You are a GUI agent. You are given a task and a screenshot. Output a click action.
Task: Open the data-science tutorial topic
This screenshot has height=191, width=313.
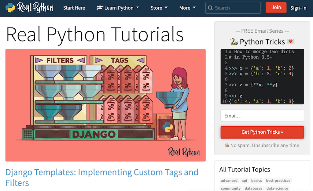(x=277, y=188)
